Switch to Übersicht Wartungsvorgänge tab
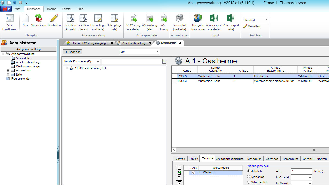The width and height of the screenshot is (329, 185). pos(89,43)
